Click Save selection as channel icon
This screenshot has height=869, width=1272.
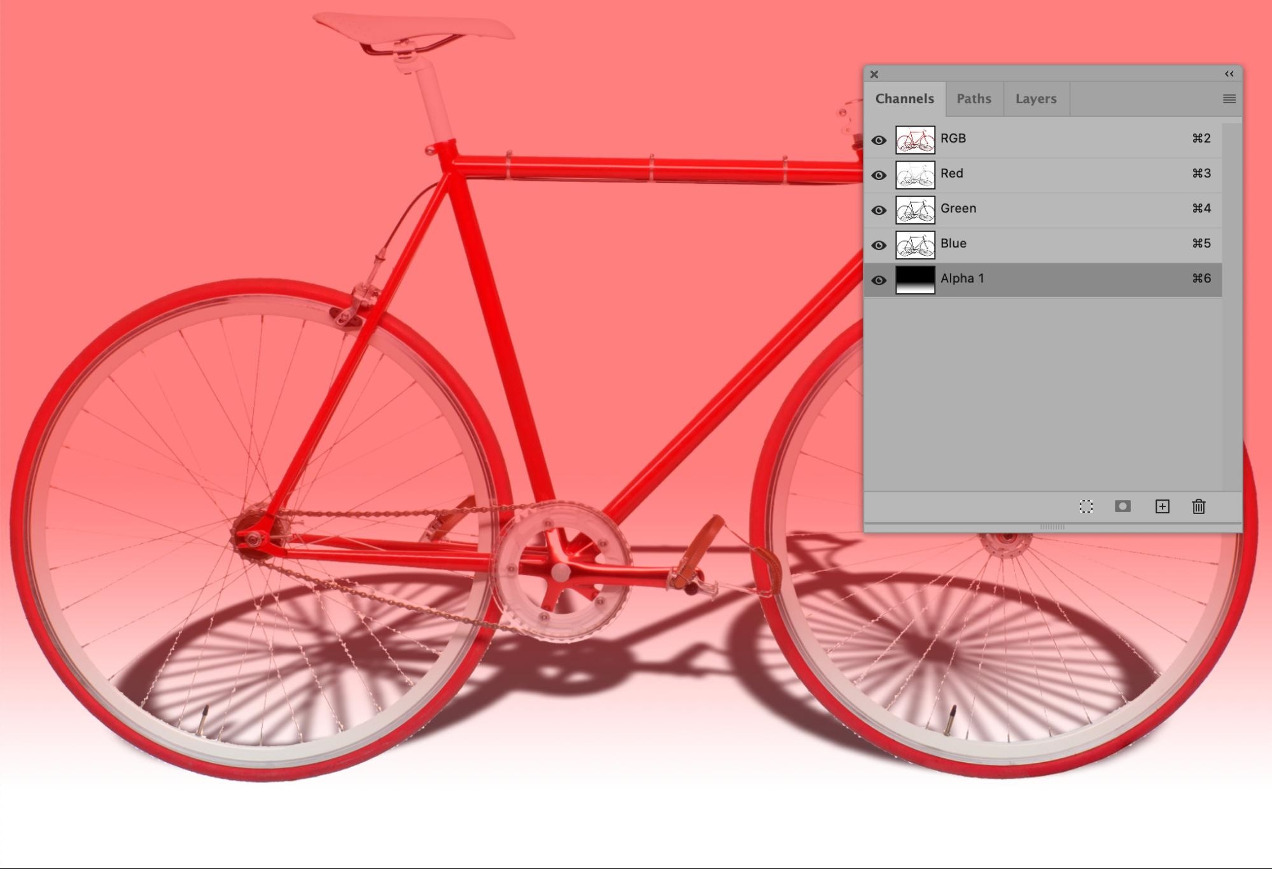(x=1122, y=506)
